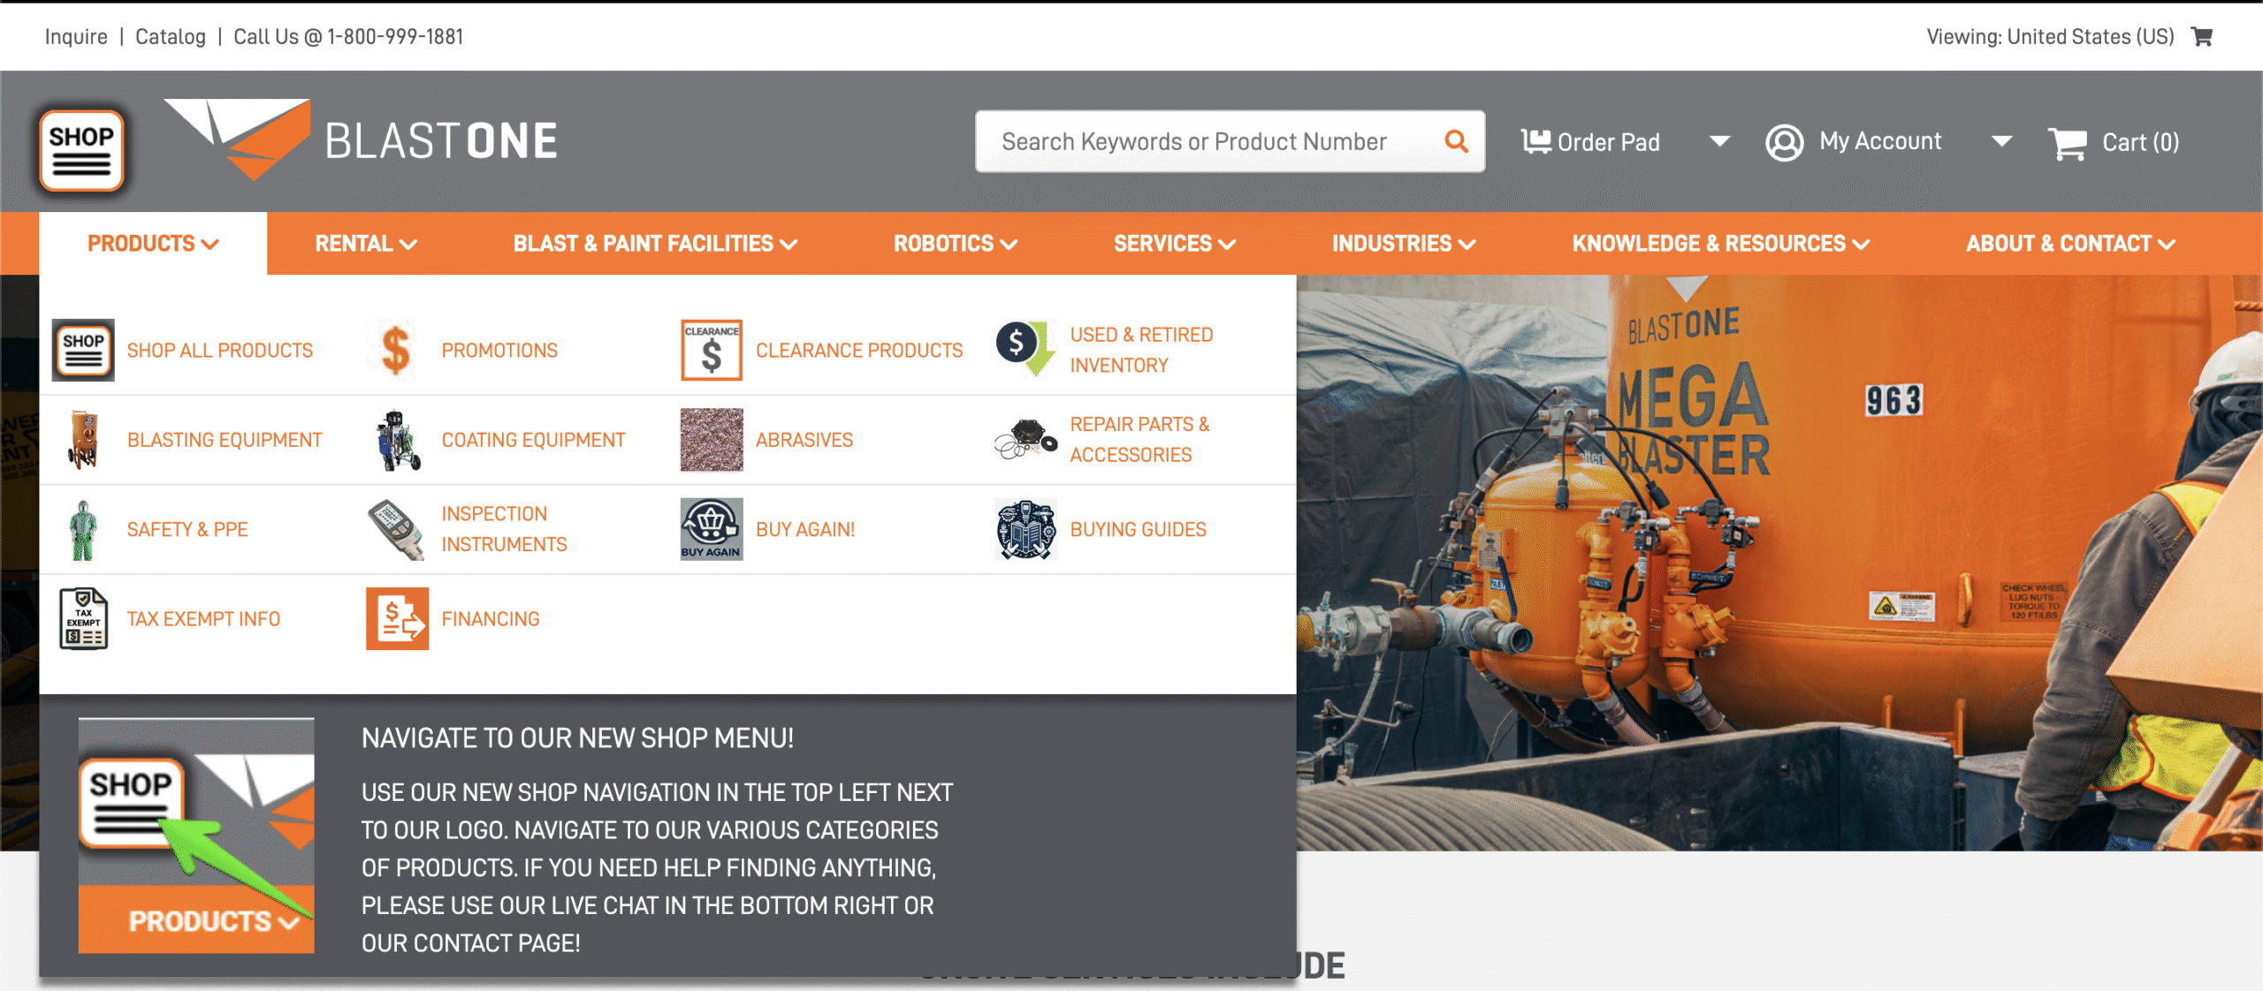Viewport: 2263px width, 991px height.
Task: Expand the Services menu chevron
Action: pos(1227,245)
